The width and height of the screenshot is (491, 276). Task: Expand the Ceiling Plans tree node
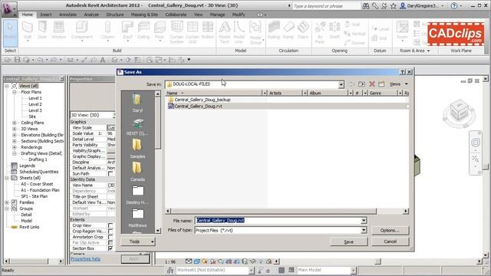click(15, 123)
